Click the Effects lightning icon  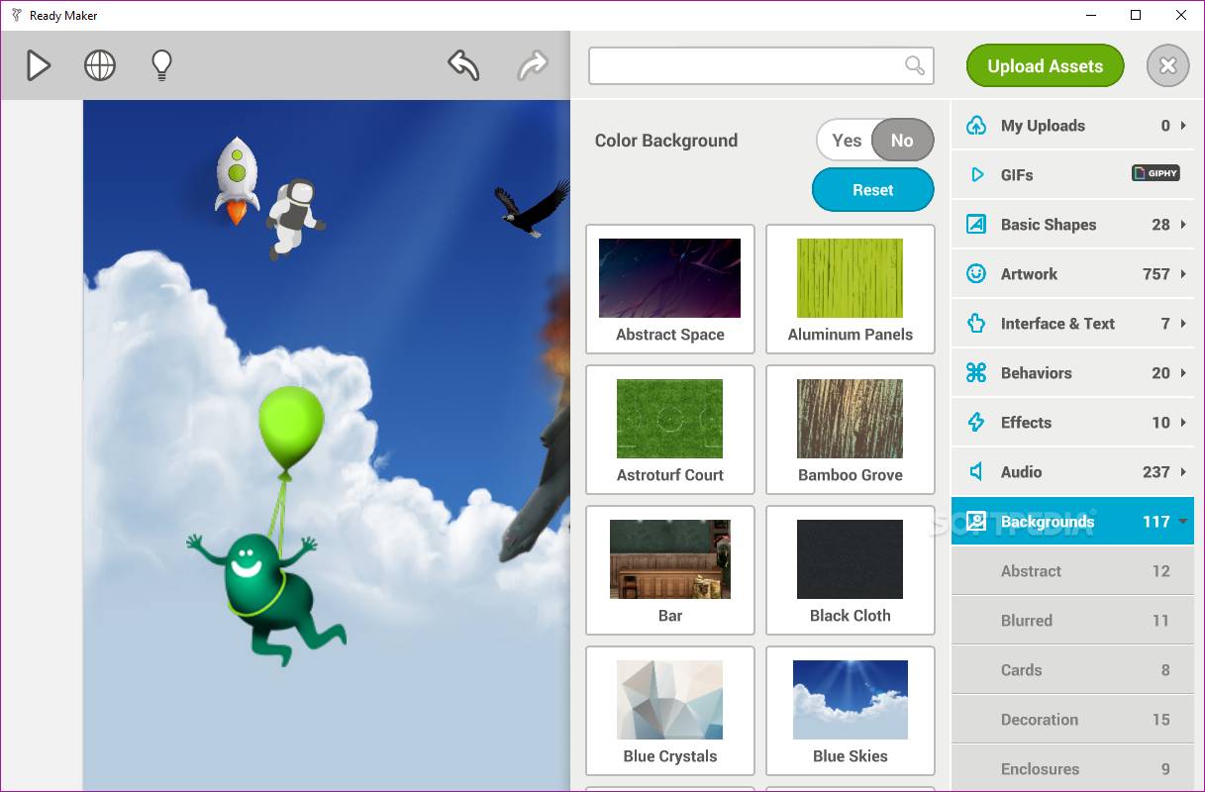pos(976,423)
